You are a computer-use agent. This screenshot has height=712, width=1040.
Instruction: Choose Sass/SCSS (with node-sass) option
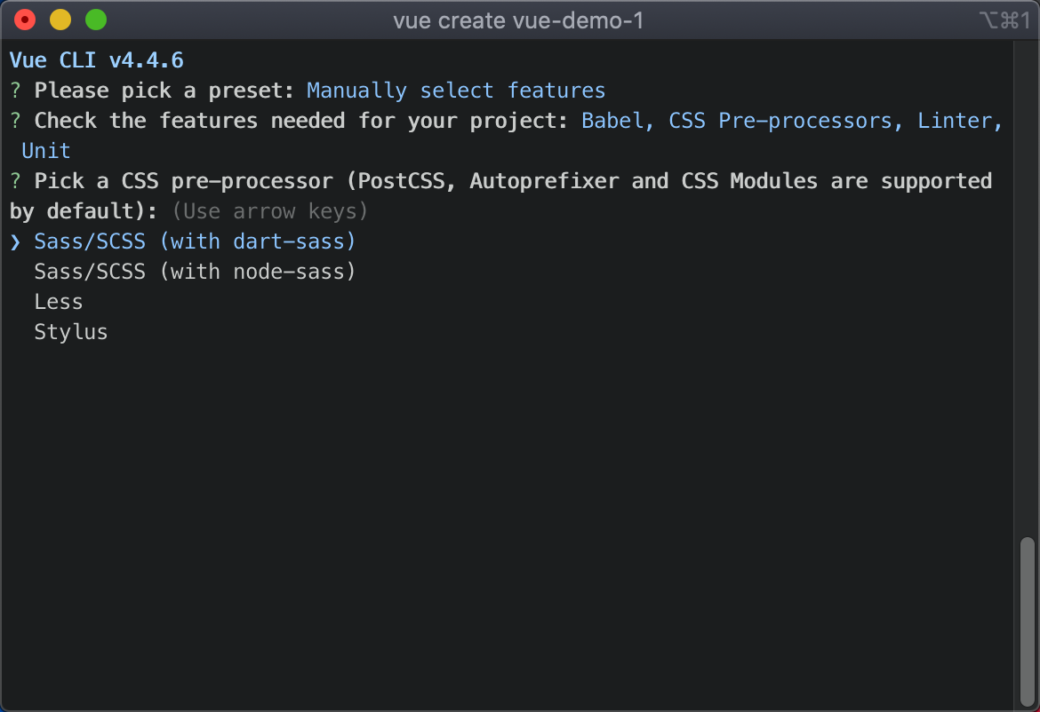[195, 272]
